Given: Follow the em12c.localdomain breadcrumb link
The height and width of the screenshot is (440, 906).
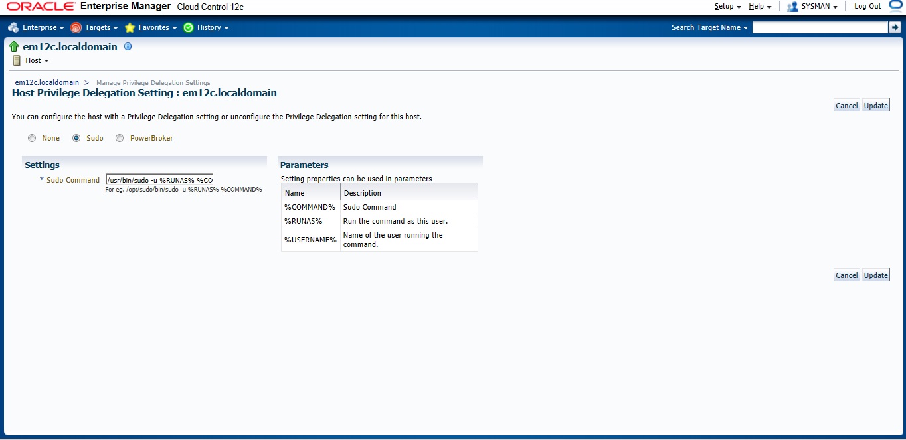Looking at the screenshot, I should 46,82.
